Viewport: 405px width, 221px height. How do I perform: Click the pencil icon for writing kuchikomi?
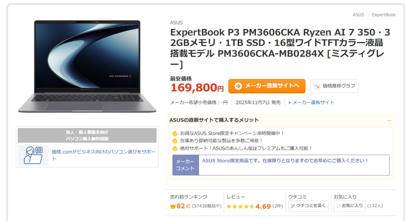[x=293, y=206]
